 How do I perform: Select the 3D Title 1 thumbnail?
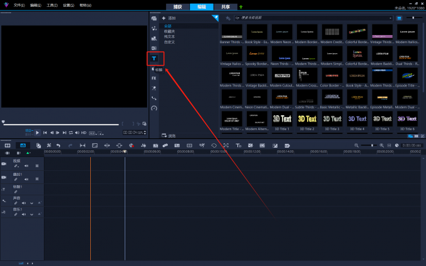click(281, 119)
